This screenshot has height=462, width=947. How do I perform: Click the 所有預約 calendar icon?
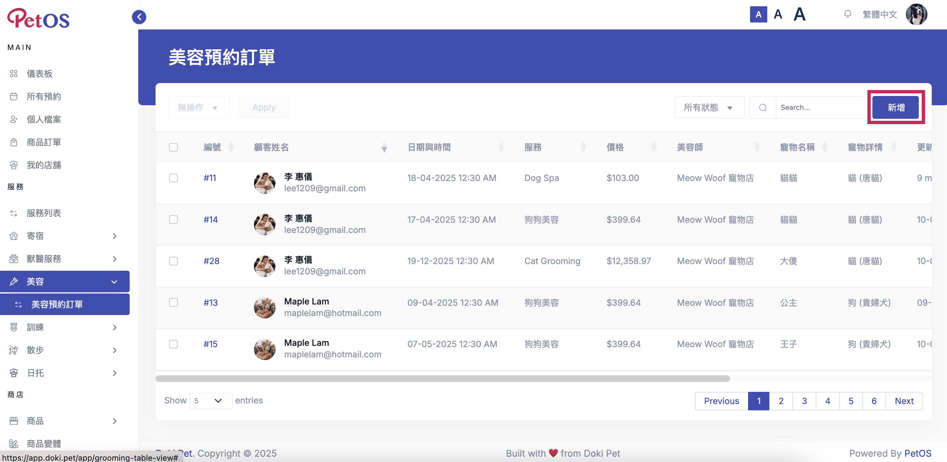tap(14, 97)
